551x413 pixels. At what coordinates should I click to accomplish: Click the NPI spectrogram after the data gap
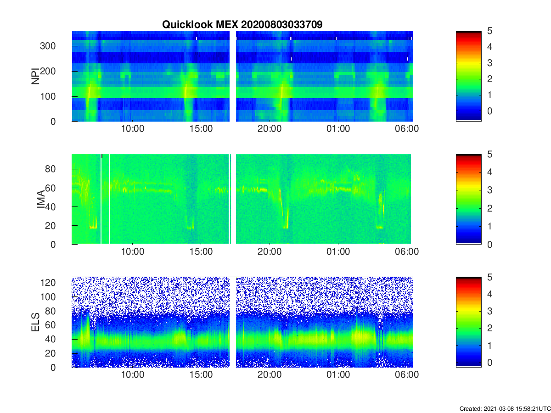(x=324, y=76)
